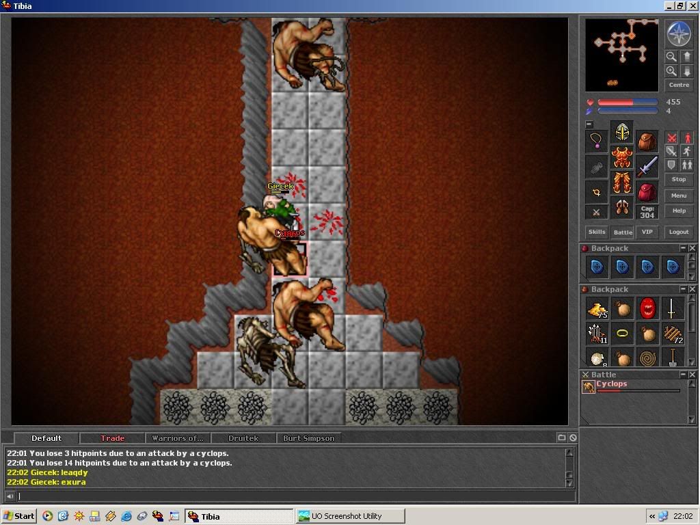700x525 pixels.
Task: Click the Stop button
Action: click(679, 180)
